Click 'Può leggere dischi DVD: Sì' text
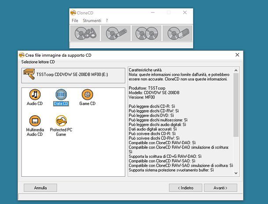The image size is (268, 204). point(151,116)
